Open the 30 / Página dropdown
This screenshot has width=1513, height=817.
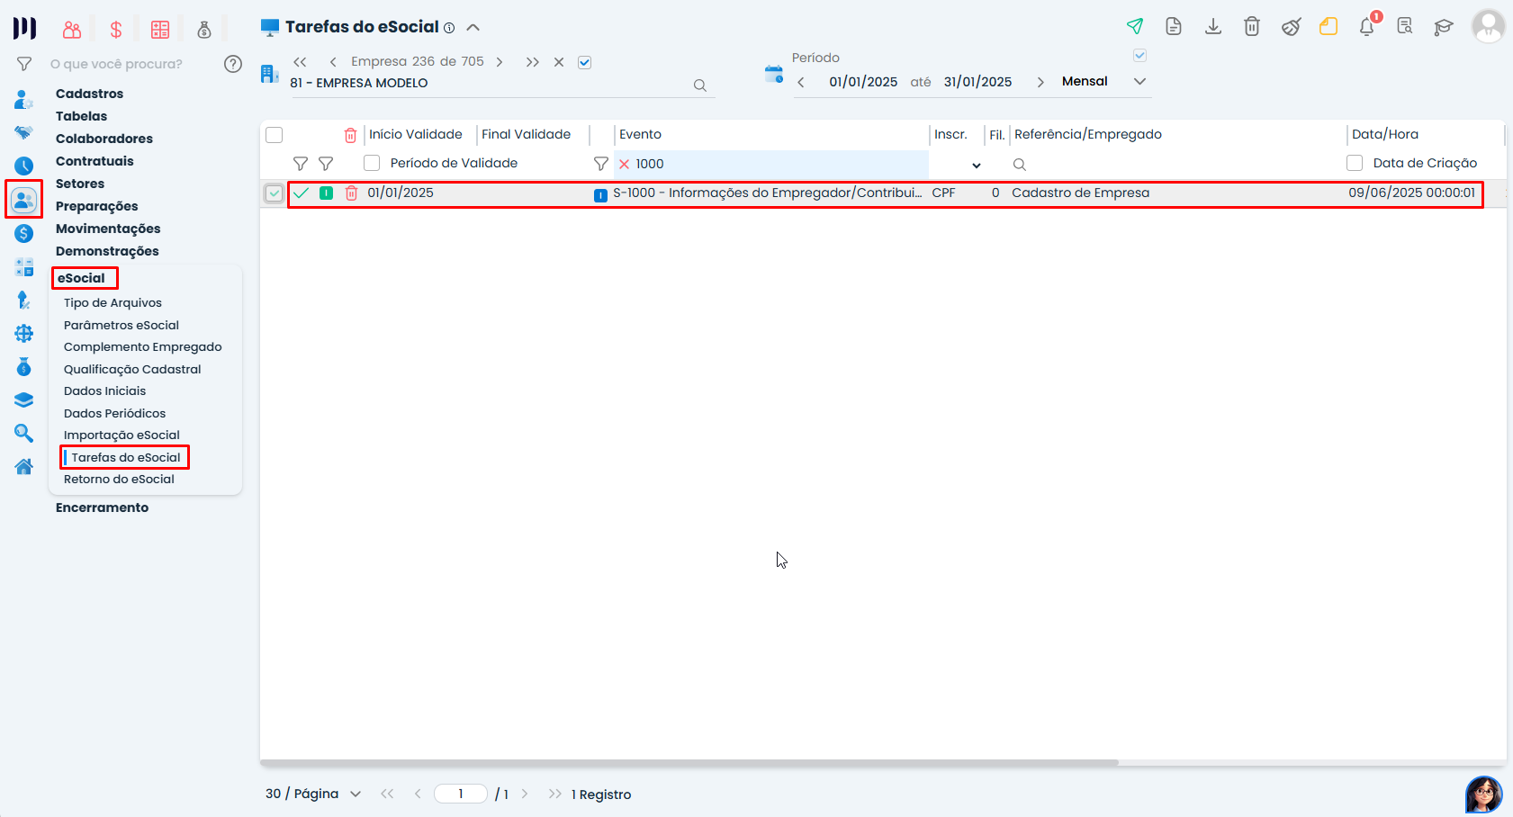click(x=312, y=794)
